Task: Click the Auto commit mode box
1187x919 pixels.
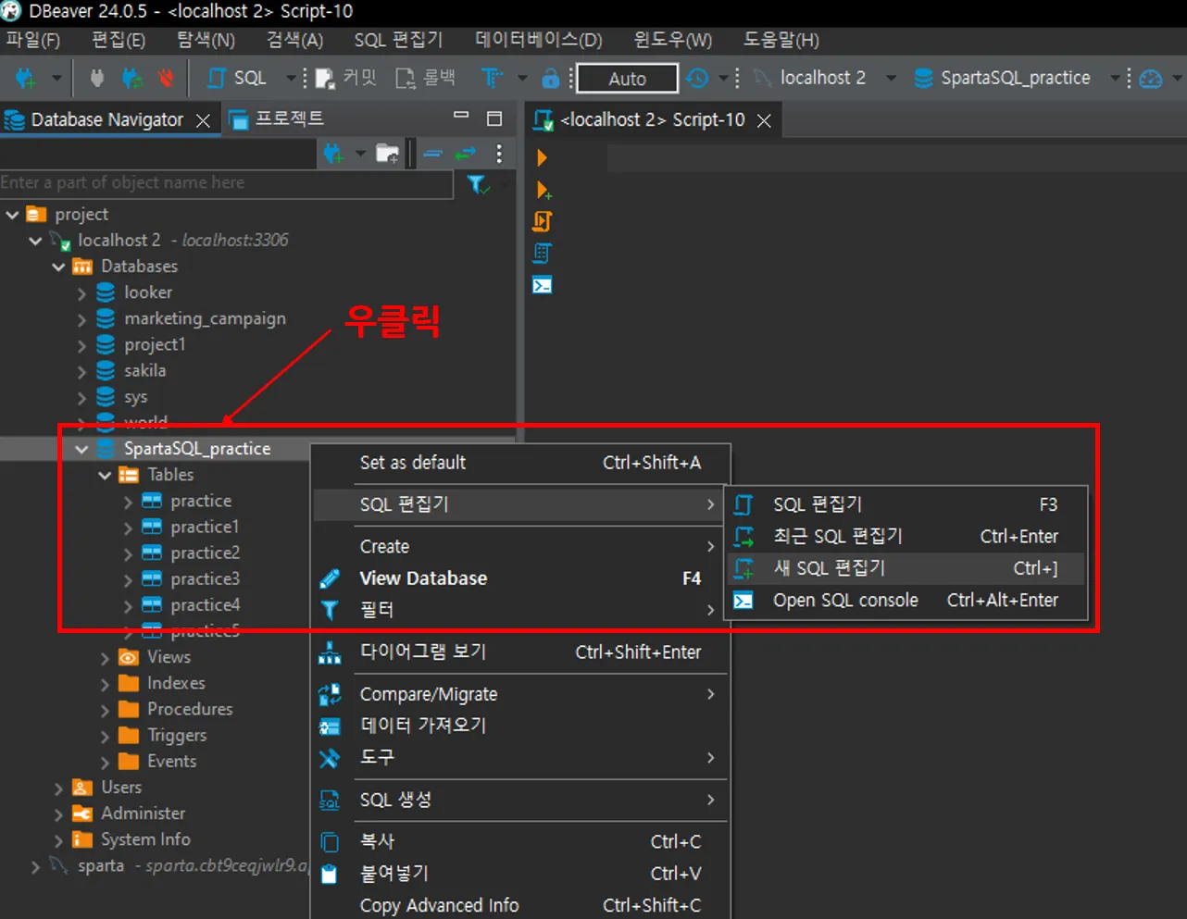Action: pyautogui.click(x=627, y=79)
